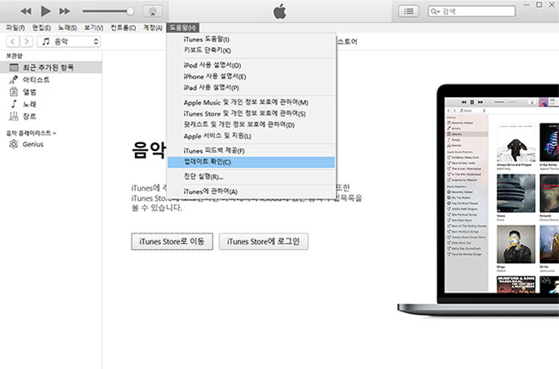This screenshot has width=559, height=369.
Task: Open the 보기(V) menu
Action: pos(94,27)
